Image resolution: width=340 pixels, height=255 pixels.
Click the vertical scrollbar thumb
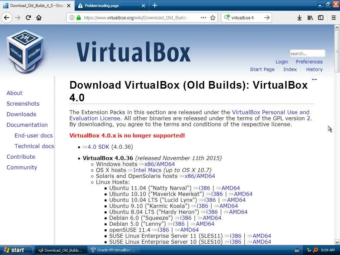337,51
